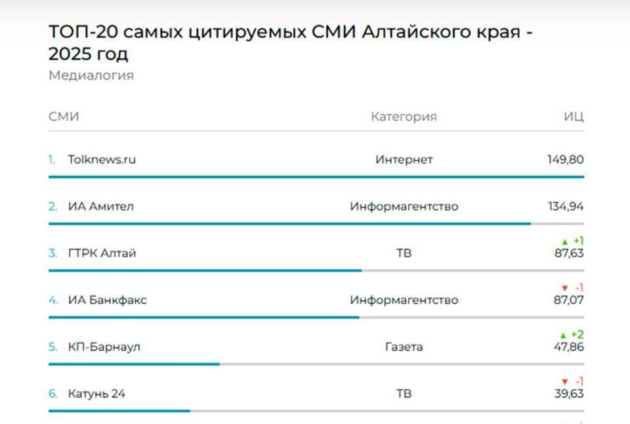Screen dimensions: 630x424
Task: Click the Медиалогия source subtitle
Action: click(x=91, y=75)
